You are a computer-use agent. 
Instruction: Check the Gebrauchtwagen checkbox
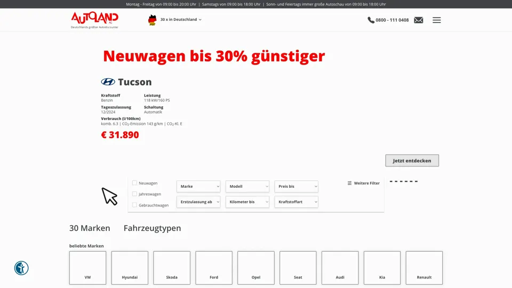(x=134, y=205)
